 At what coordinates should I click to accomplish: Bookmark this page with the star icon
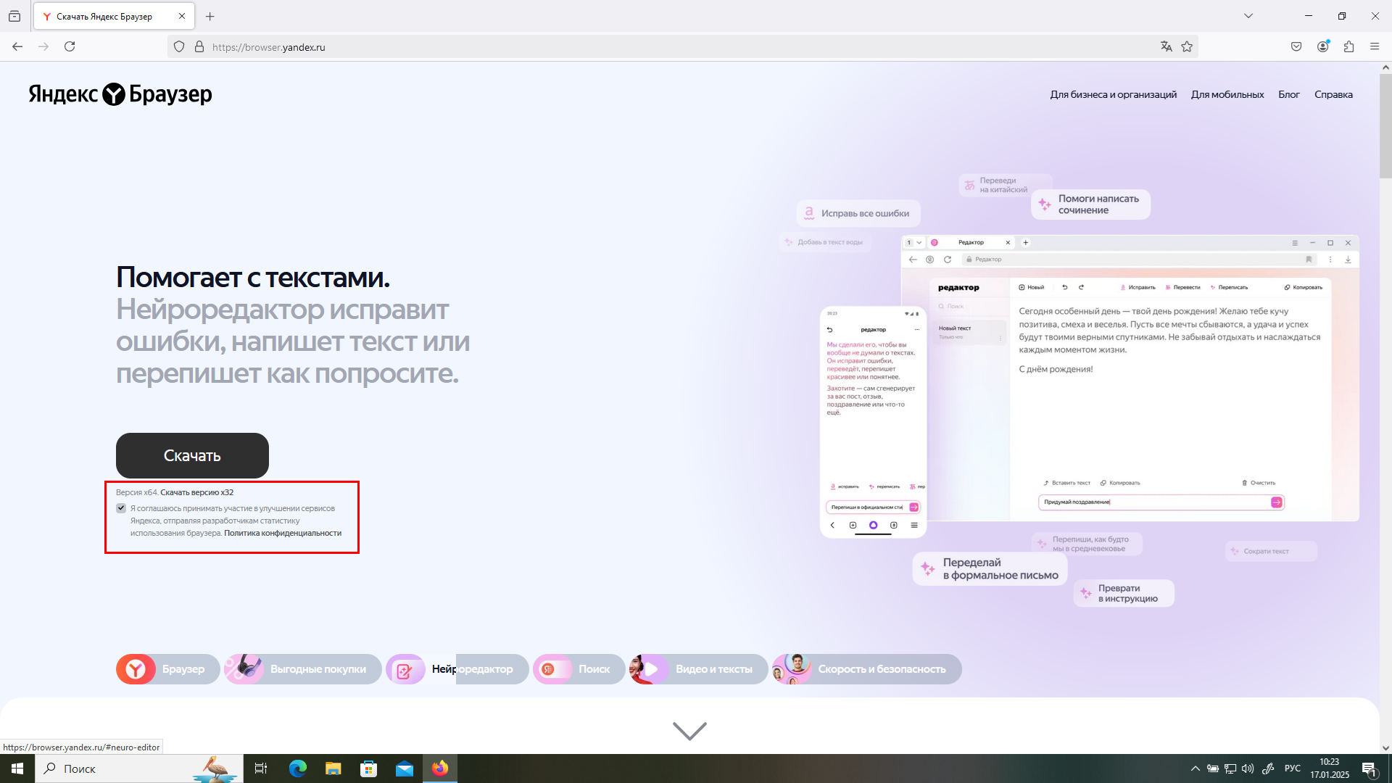(x=1187, y=46)
